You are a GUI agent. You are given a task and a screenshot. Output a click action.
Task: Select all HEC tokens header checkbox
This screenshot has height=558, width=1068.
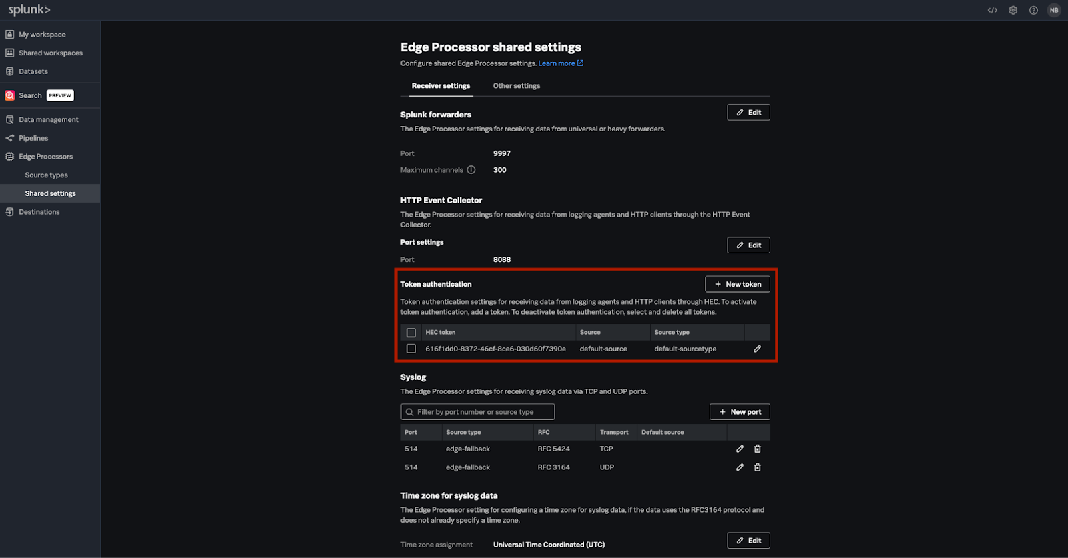click(x=411, y=333)
